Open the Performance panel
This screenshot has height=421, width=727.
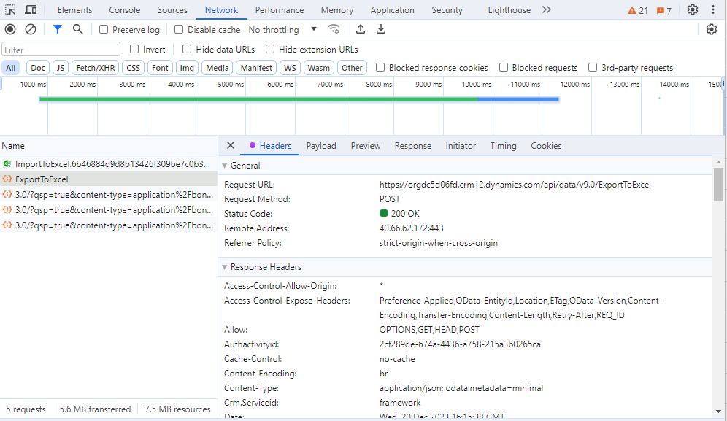tap(279, 9)
